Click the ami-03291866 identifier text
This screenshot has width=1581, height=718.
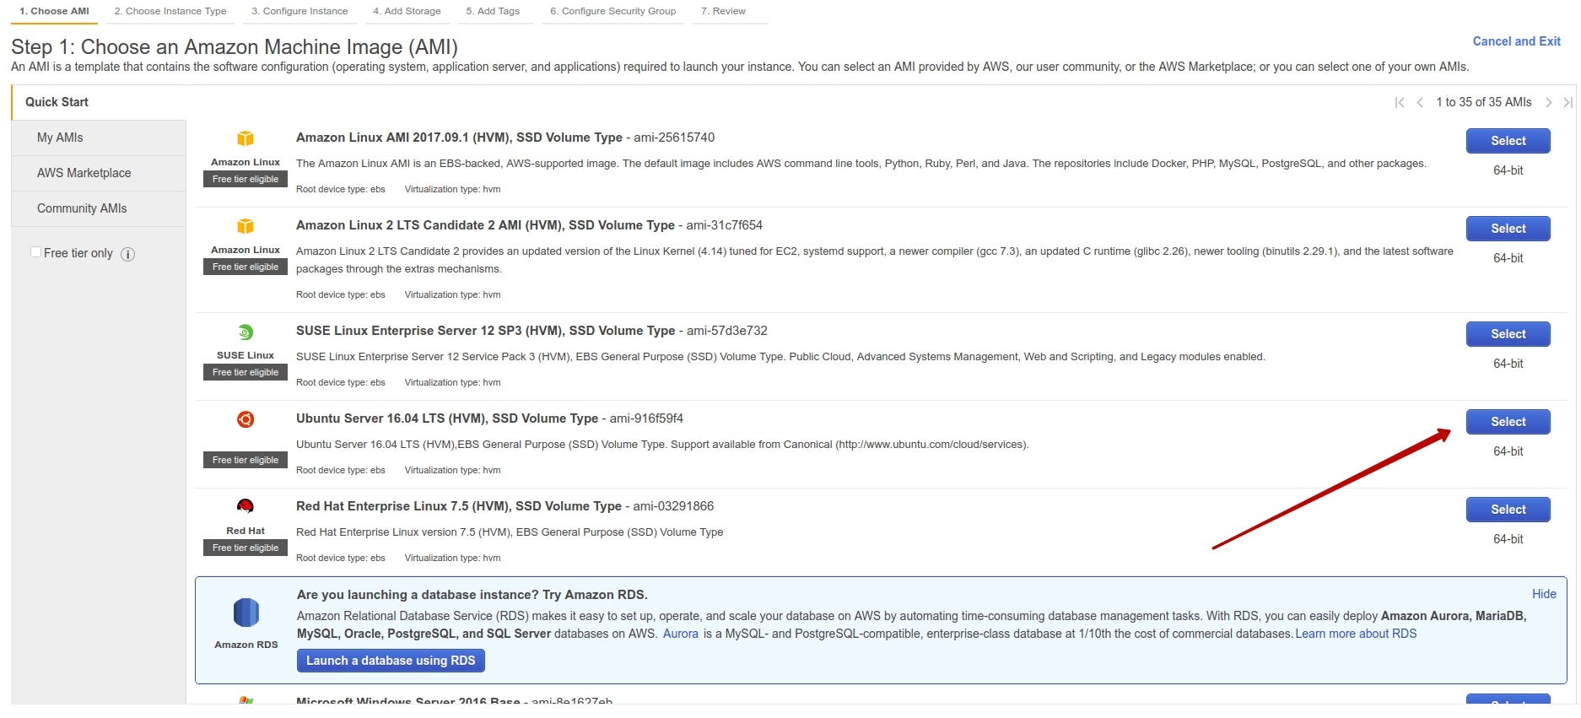(x=673, y=506)
